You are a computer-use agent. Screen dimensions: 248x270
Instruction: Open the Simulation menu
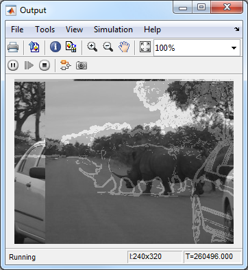113,30
